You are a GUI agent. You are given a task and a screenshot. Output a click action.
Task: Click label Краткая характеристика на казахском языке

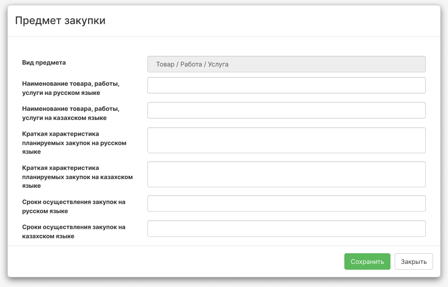77,177
